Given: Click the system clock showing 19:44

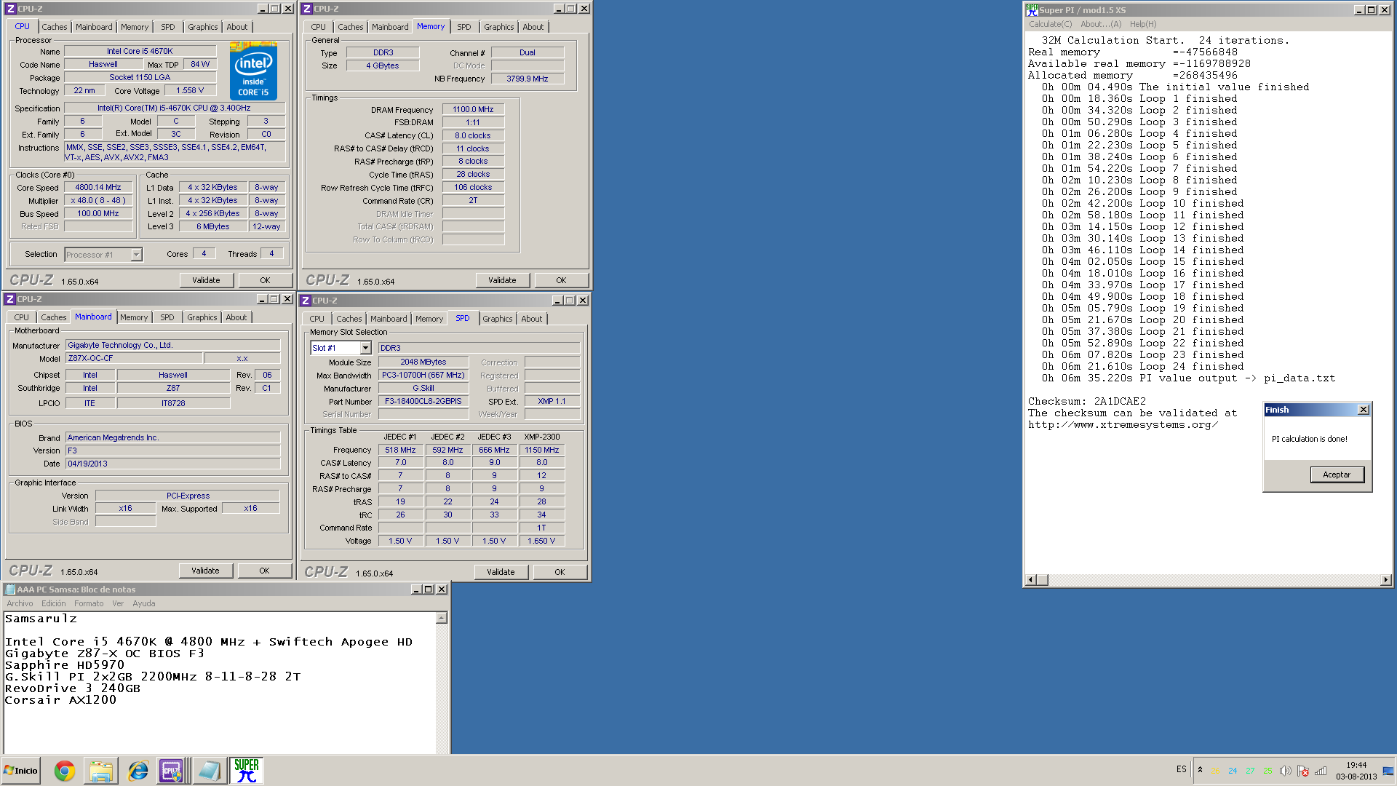Looking at the screenshot, I should 1356,765.
